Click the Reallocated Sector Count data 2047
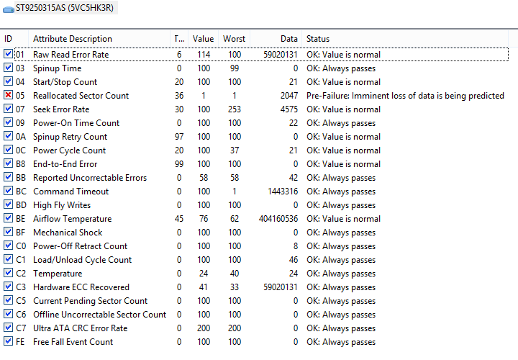The height and width of the screenshot is (360, 518). point(289,96)
